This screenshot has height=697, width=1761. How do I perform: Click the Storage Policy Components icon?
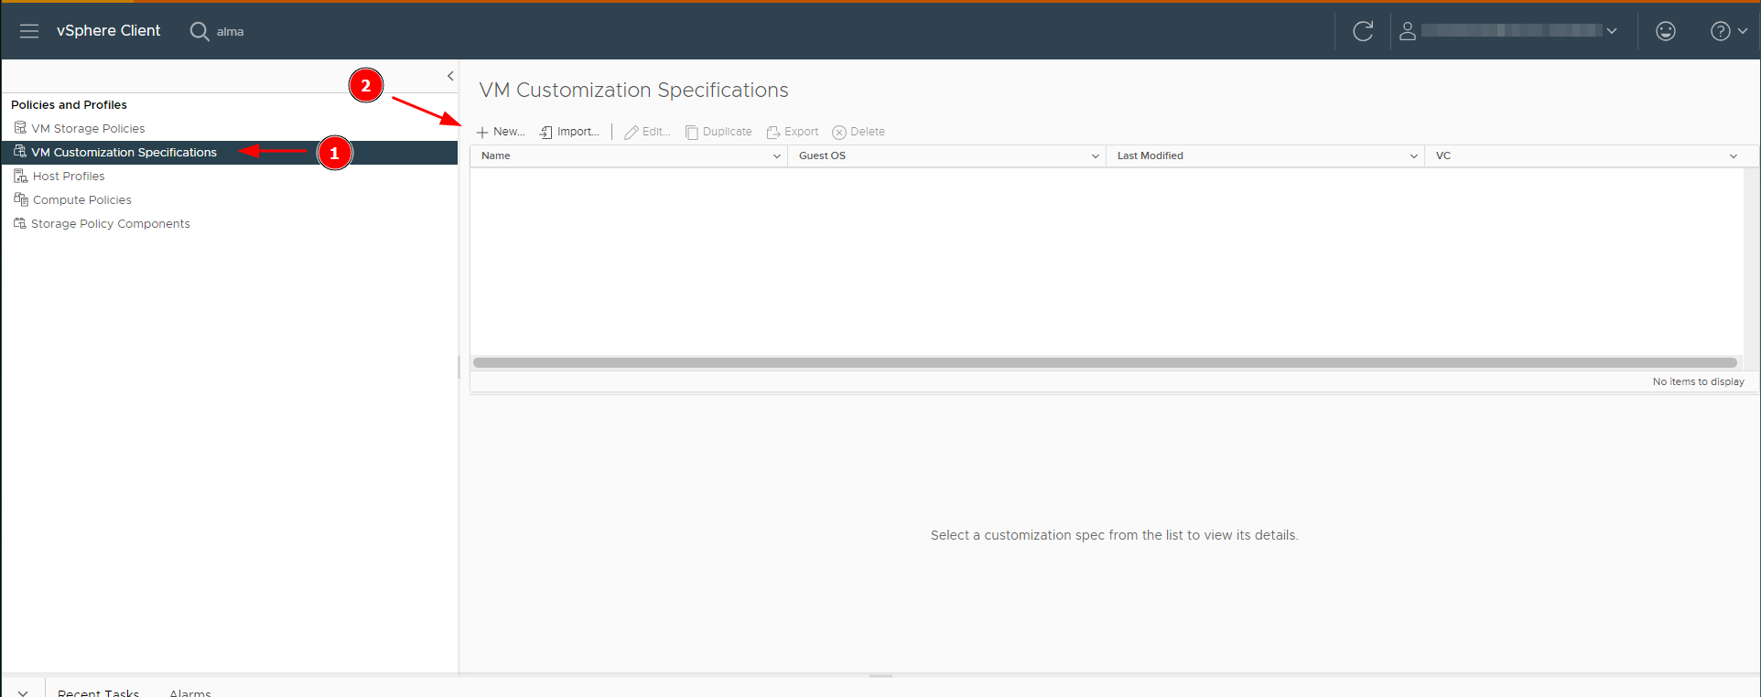(x=20, y=223)
